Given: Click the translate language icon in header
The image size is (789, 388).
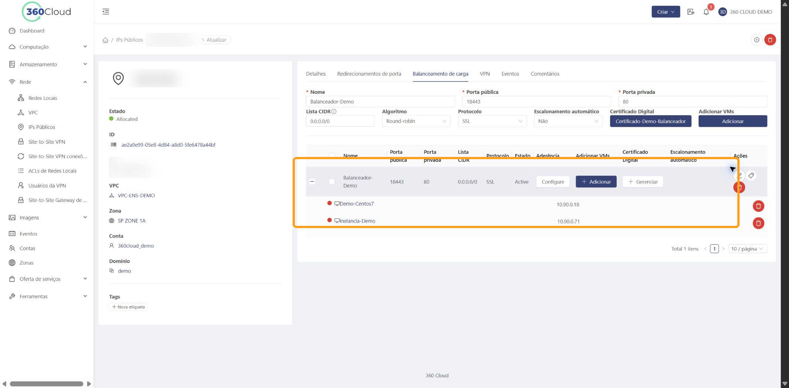Looking at the screenshot, I should [691, 12].
